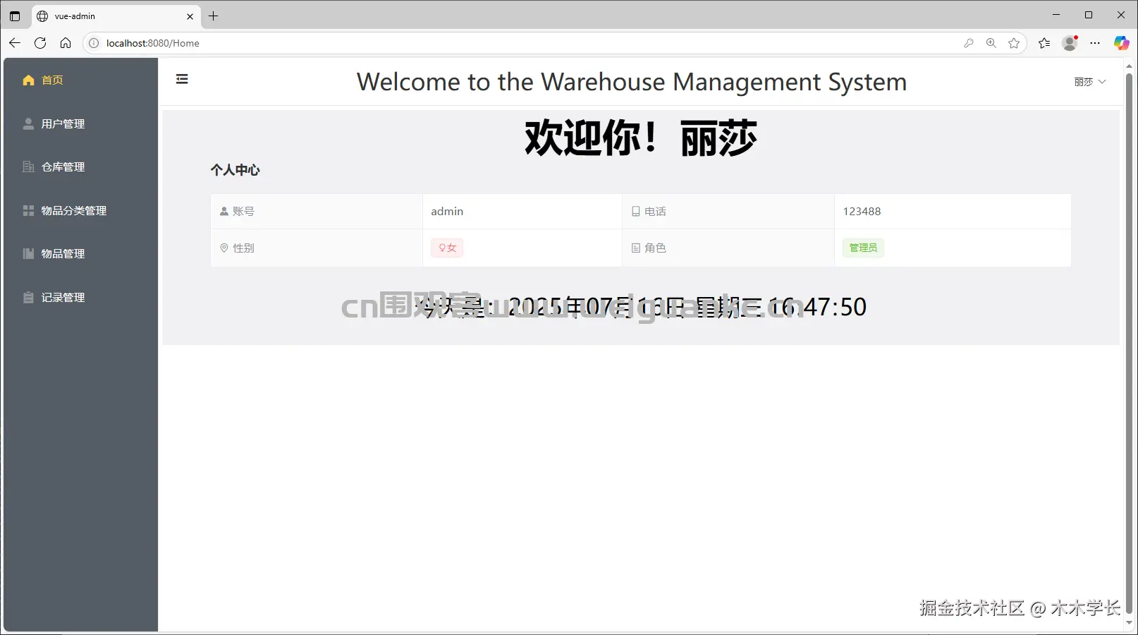The image size is (1138, 635).
Task: Click the browser profile avatar icon
Action: (1069, 43)
